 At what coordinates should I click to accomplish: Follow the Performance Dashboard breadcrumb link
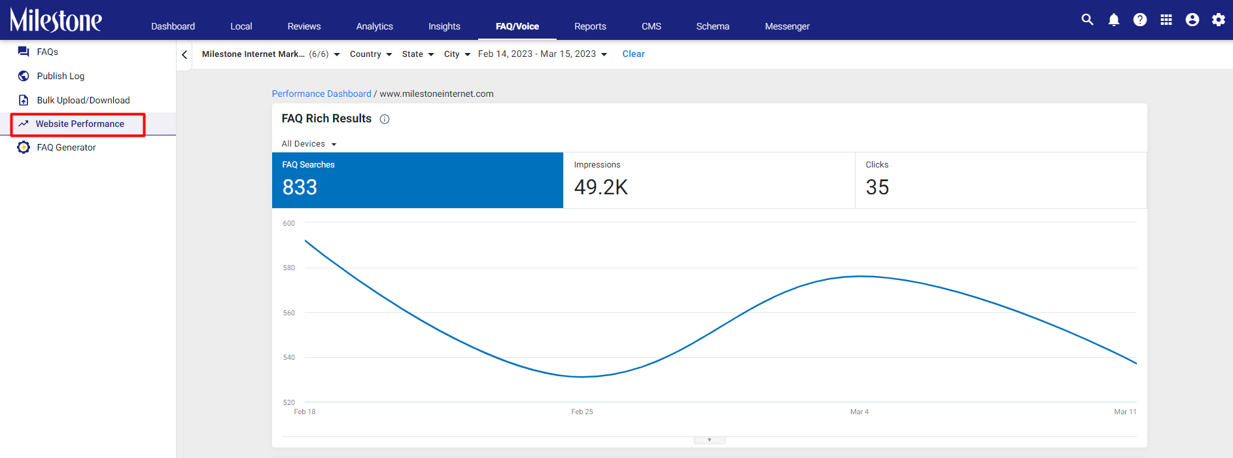(321, 94)
